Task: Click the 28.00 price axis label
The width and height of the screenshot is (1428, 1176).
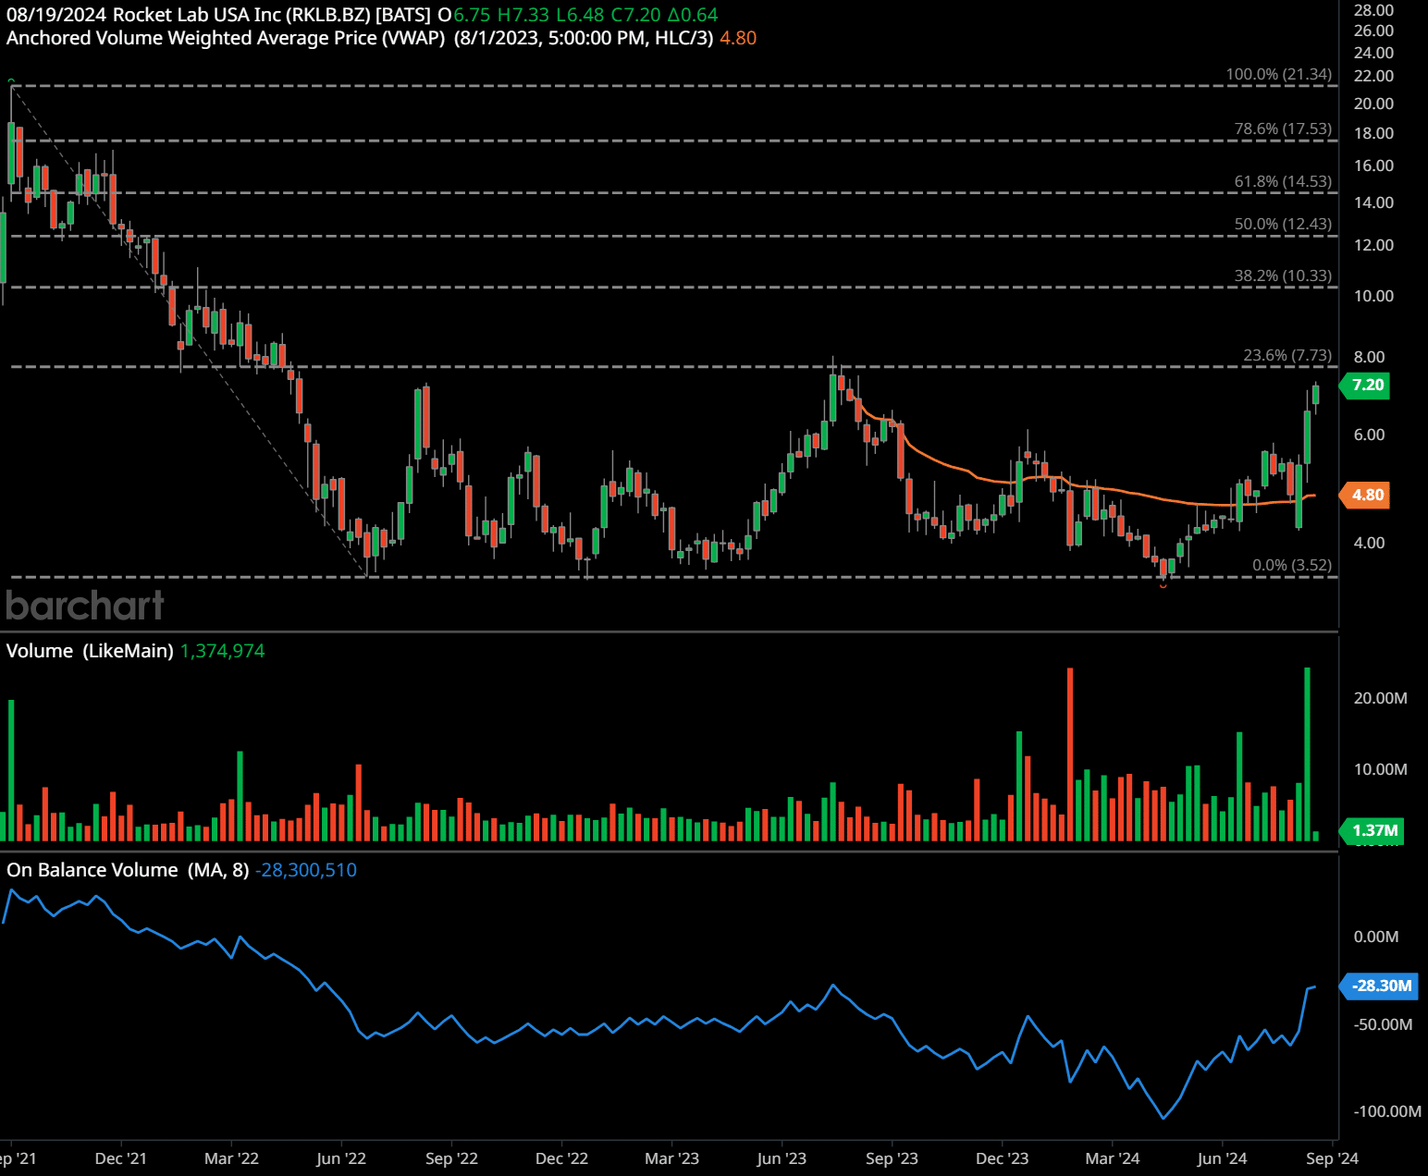Action: pos(1373,10)
